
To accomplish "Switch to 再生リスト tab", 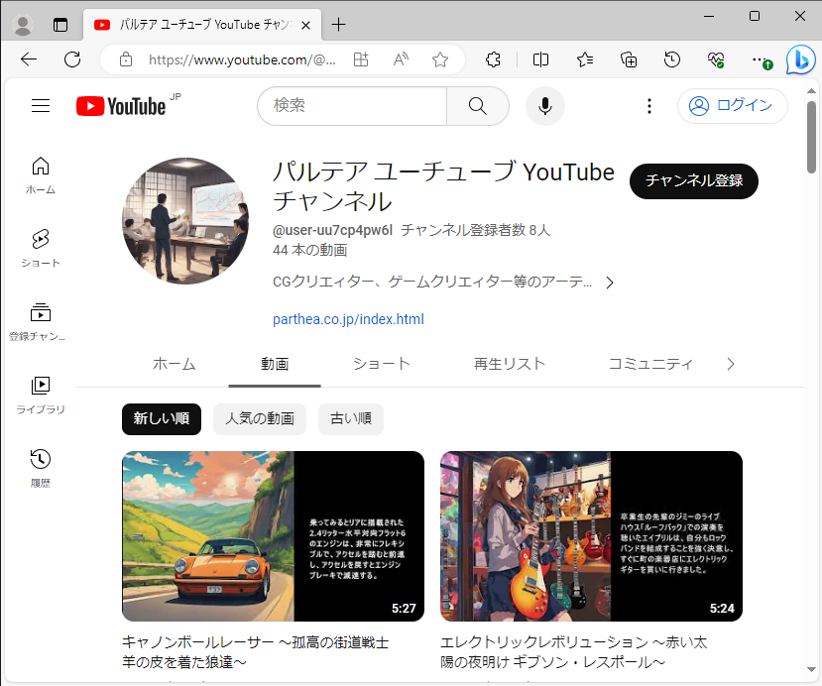I will click(510, 364).
